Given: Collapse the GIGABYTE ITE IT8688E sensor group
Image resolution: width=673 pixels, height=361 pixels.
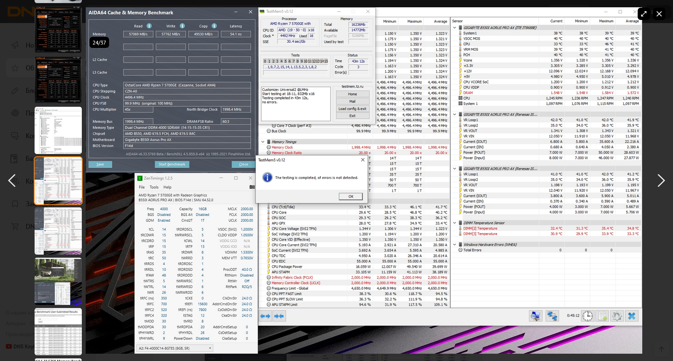Looking at the screenshot, I should pos(455,28).
